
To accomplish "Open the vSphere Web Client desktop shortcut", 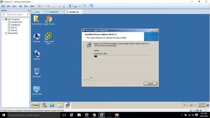I will (49, 38).
